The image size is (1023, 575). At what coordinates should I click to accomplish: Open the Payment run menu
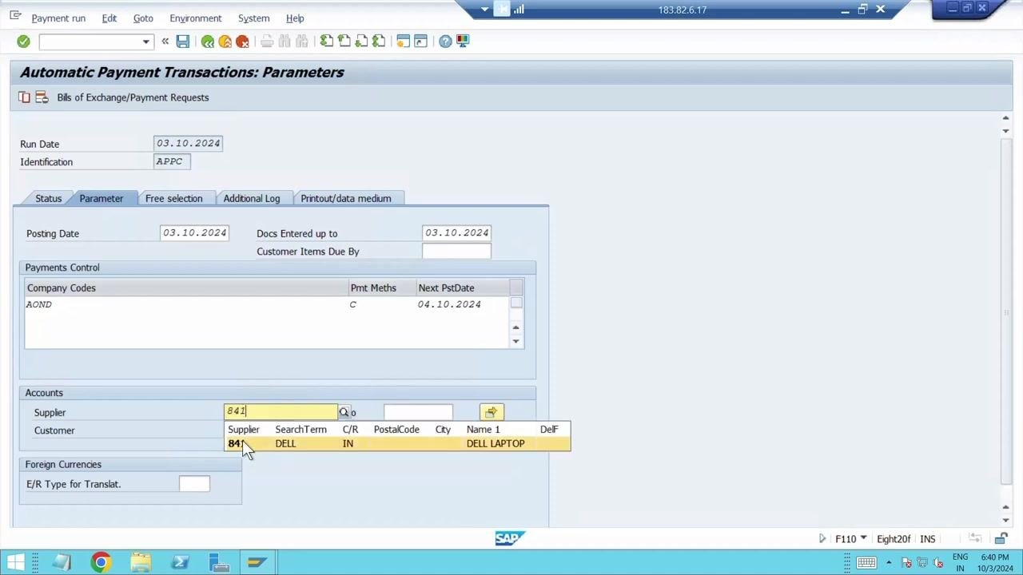tap(58, 18)
